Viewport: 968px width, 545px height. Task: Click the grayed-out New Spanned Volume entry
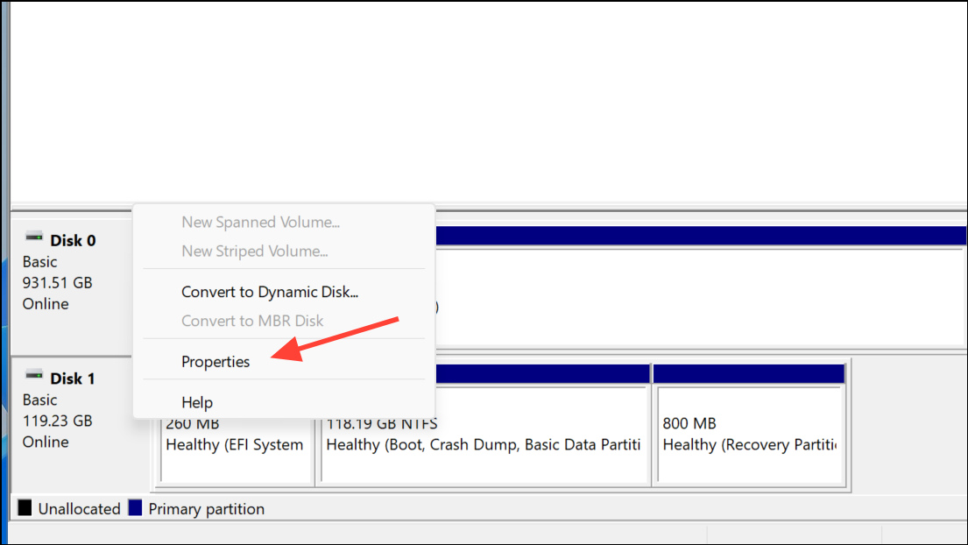click(260, 222)
